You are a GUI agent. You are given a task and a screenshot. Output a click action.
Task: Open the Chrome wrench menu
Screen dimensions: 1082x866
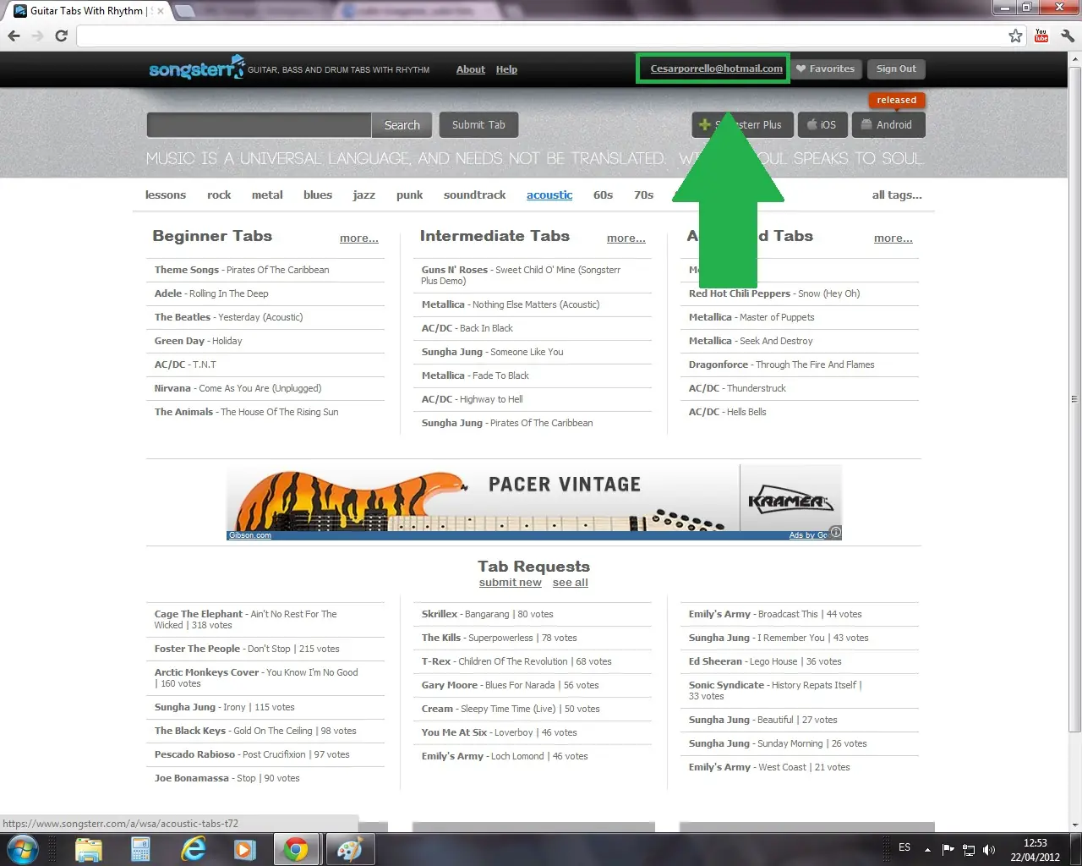pos(1068,36)
